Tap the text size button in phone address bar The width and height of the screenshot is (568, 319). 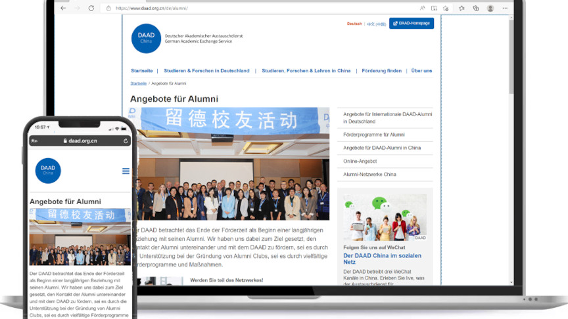[34, 140]
